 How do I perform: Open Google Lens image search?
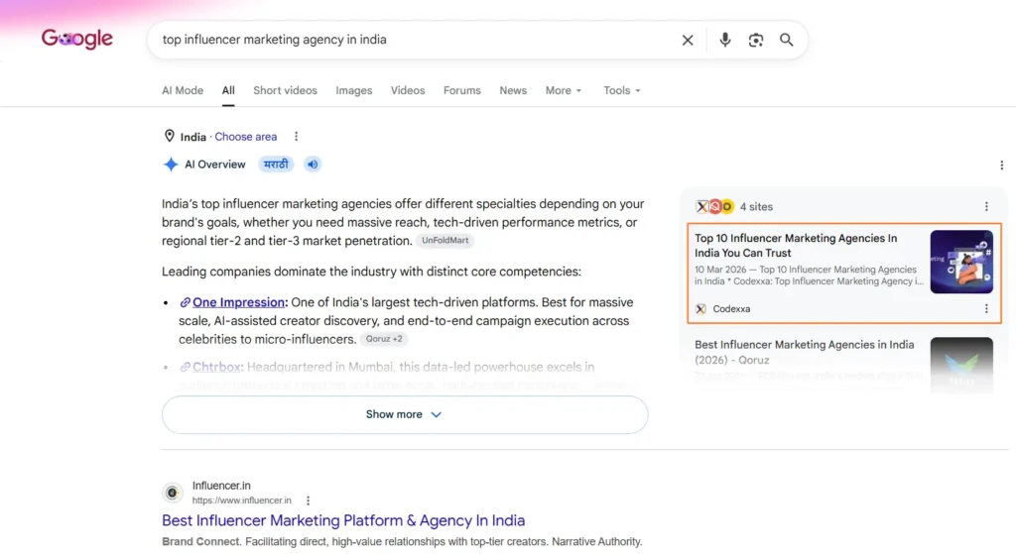pos(755,40)
